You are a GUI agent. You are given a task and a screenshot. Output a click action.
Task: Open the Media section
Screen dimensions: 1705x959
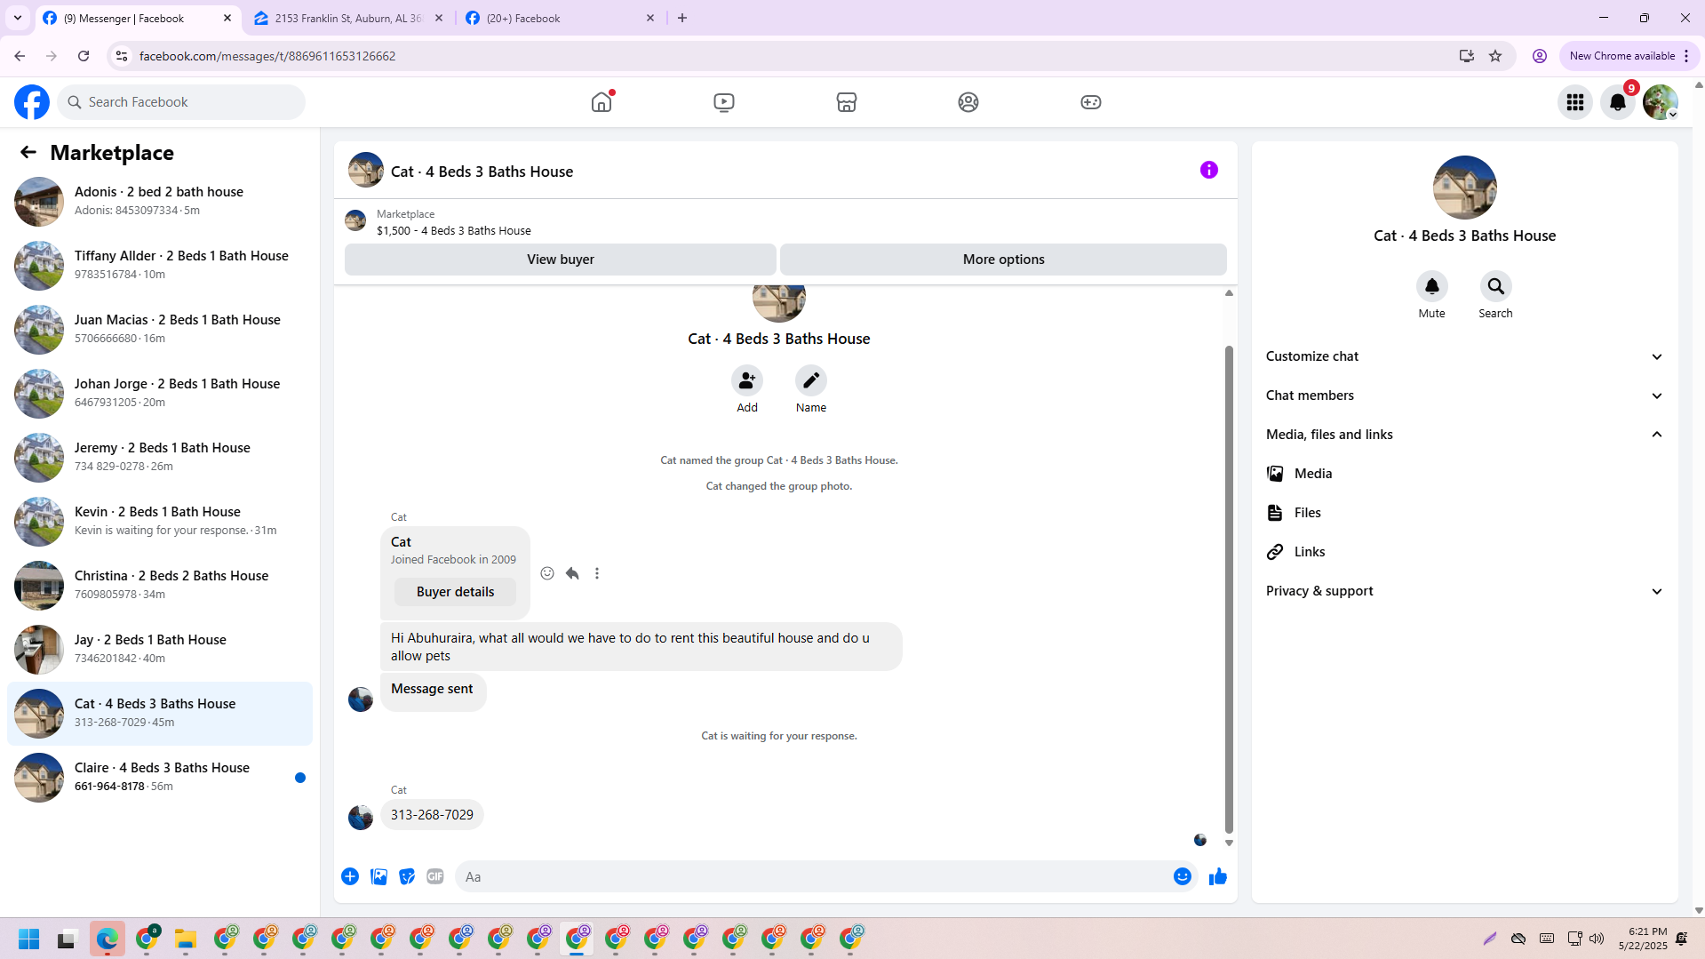1465,474
